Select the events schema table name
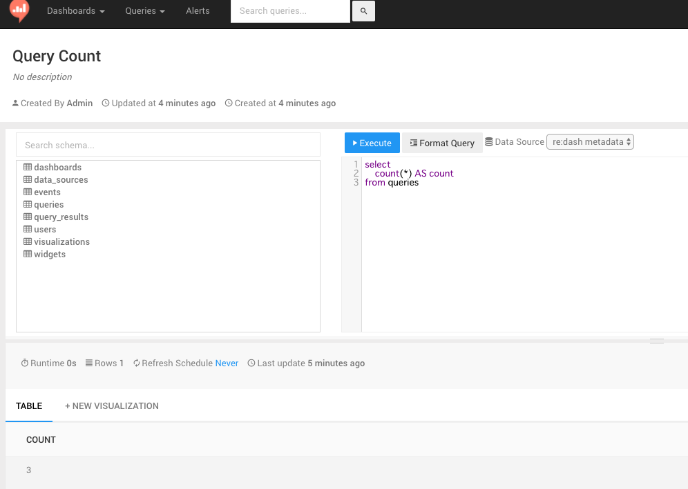The image size is (688, 489). [x=48, y=192]
